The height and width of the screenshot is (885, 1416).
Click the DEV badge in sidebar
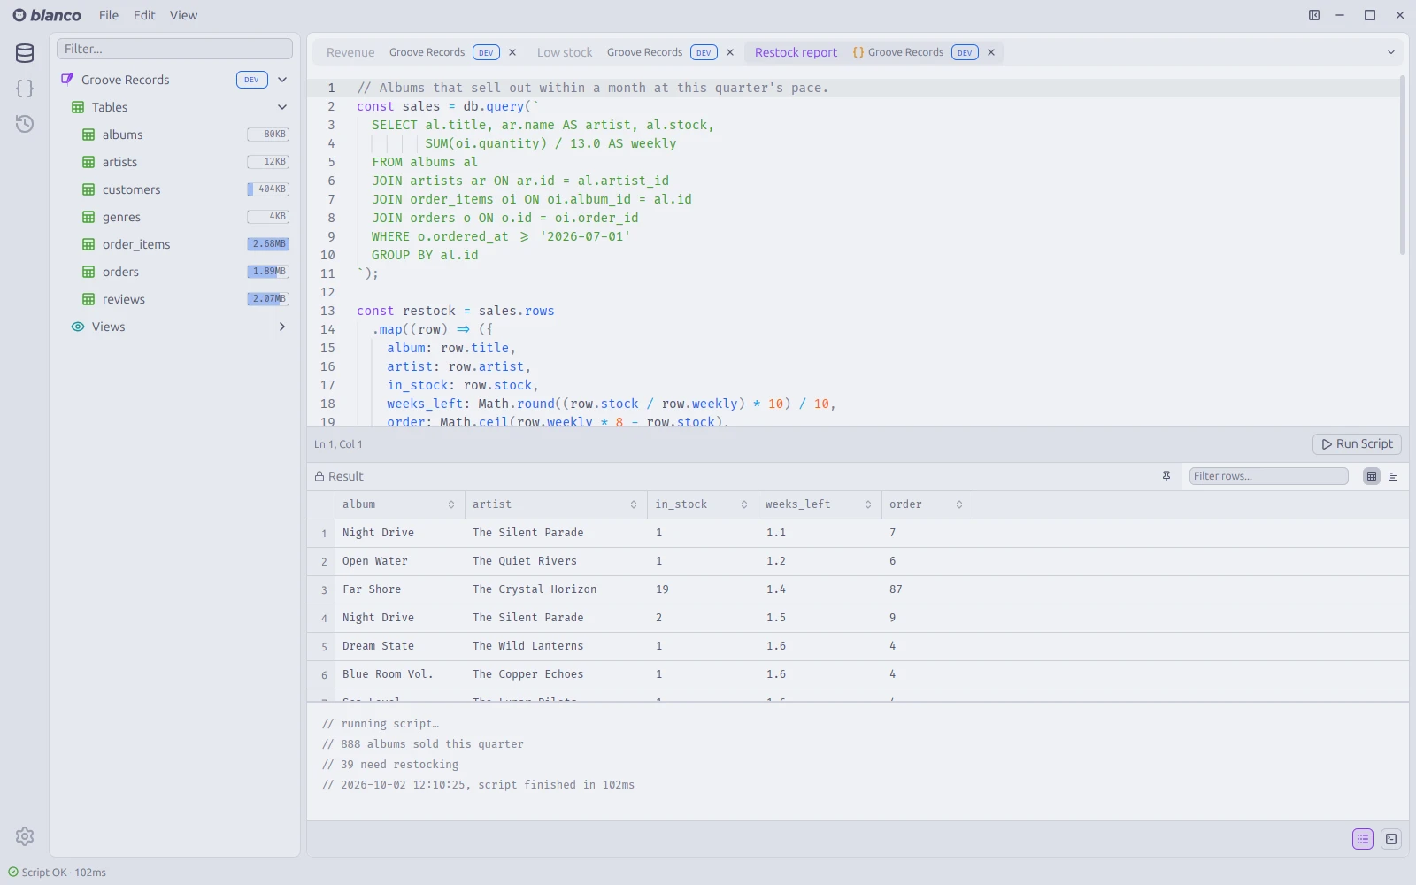click(x=252, y=80)
